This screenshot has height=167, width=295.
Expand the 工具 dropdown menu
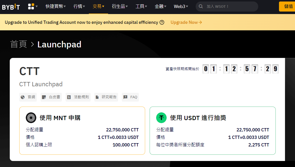[141, 7]
